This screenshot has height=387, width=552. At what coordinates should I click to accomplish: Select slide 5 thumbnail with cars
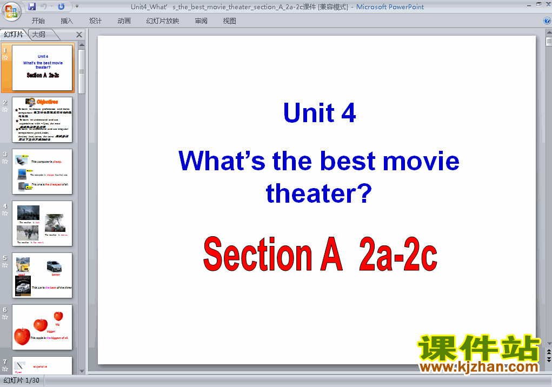(42, 276)
